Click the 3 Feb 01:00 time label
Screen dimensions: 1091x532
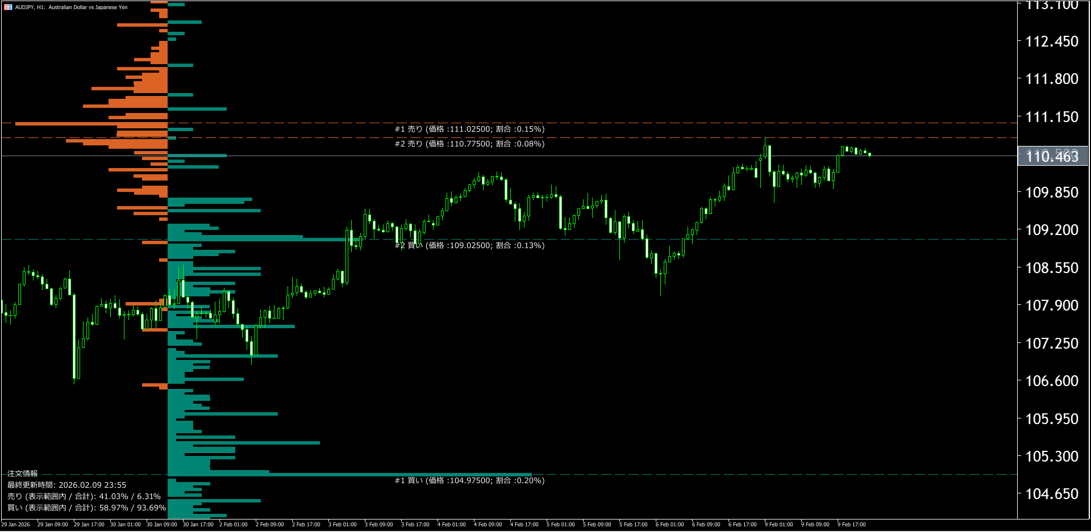[x=343, y=525]
